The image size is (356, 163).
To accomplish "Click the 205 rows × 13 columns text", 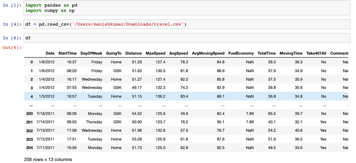I will tap(48, 159).
